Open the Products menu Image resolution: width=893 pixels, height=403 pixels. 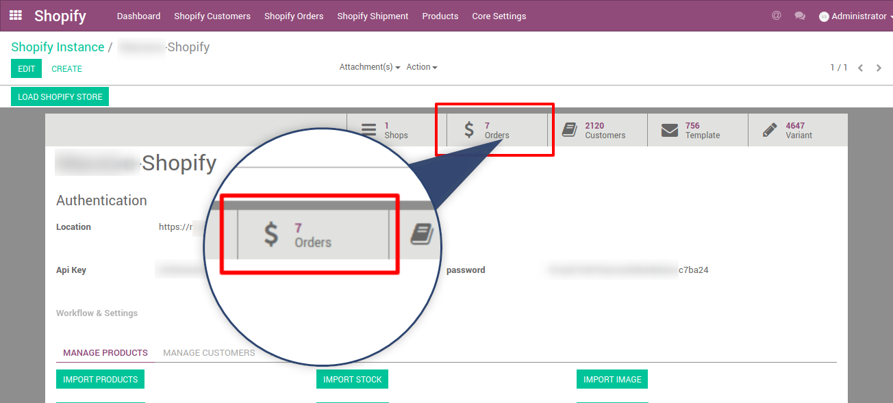coord(440,16)
